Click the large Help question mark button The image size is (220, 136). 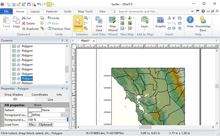coord(190,20)
